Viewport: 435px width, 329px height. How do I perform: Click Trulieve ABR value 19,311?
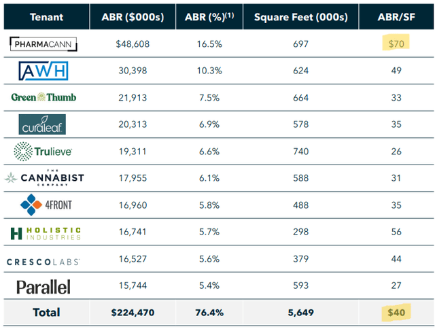pos(133,152)
